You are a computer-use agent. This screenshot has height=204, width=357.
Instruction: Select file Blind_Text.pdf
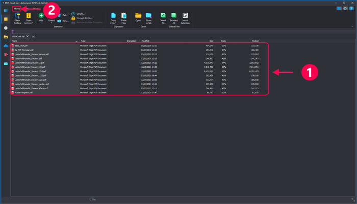point(21,46)
